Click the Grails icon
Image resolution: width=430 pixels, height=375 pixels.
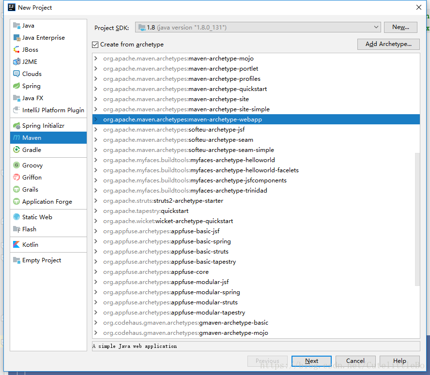16,189
